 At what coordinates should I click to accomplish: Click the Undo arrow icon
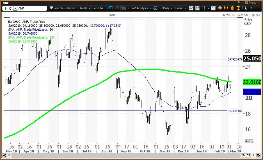tap(111, 8)
